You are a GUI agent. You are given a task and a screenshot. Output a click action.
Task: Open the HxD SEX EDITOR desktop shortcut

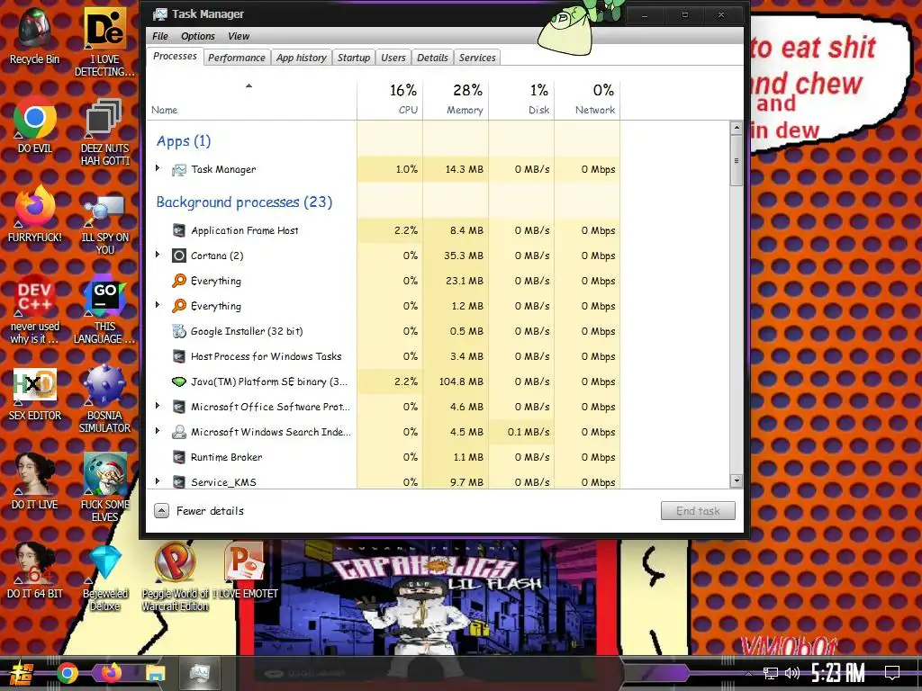(35, 392)
